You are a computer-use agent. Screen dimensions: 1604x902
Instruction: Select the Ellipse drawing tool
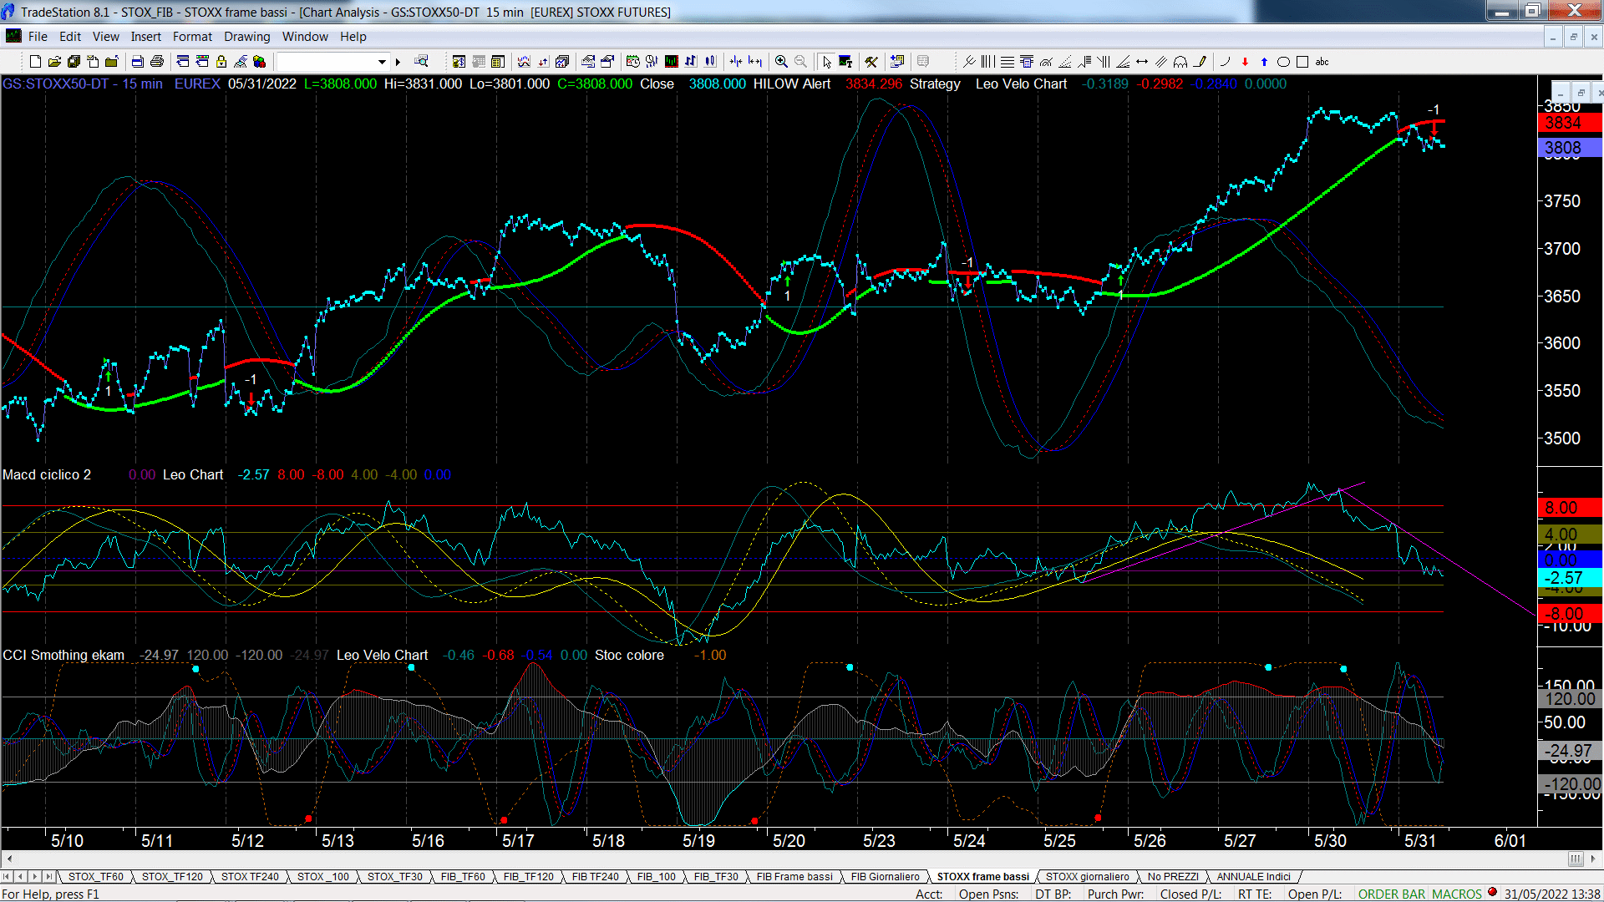tap(1283, 62)
